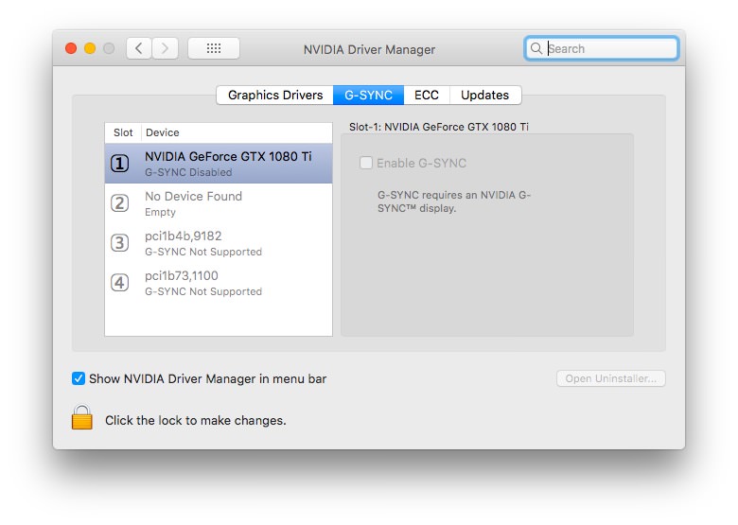This screenshot has height=525, width=738.
Task: Toggle Enable G-SYNC checkbox
Action: 366,164
